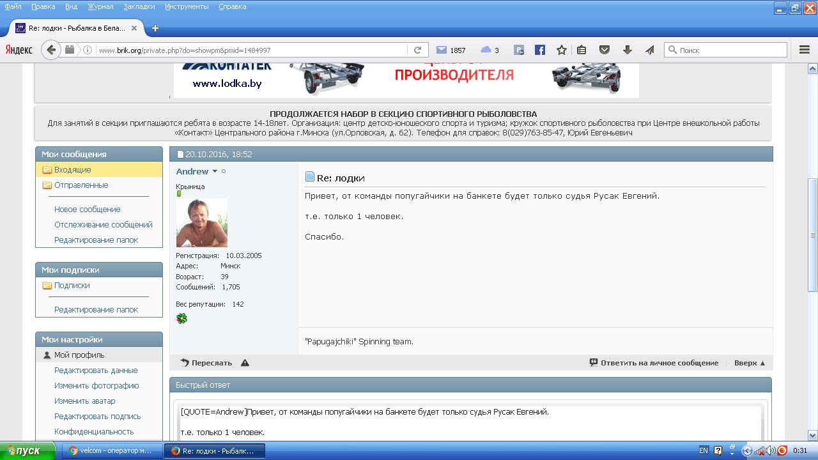Open the Firefox hamburger menu
The height and width of the screenshot is (460, 818).
pyautogui.click(x=805, y=50)
